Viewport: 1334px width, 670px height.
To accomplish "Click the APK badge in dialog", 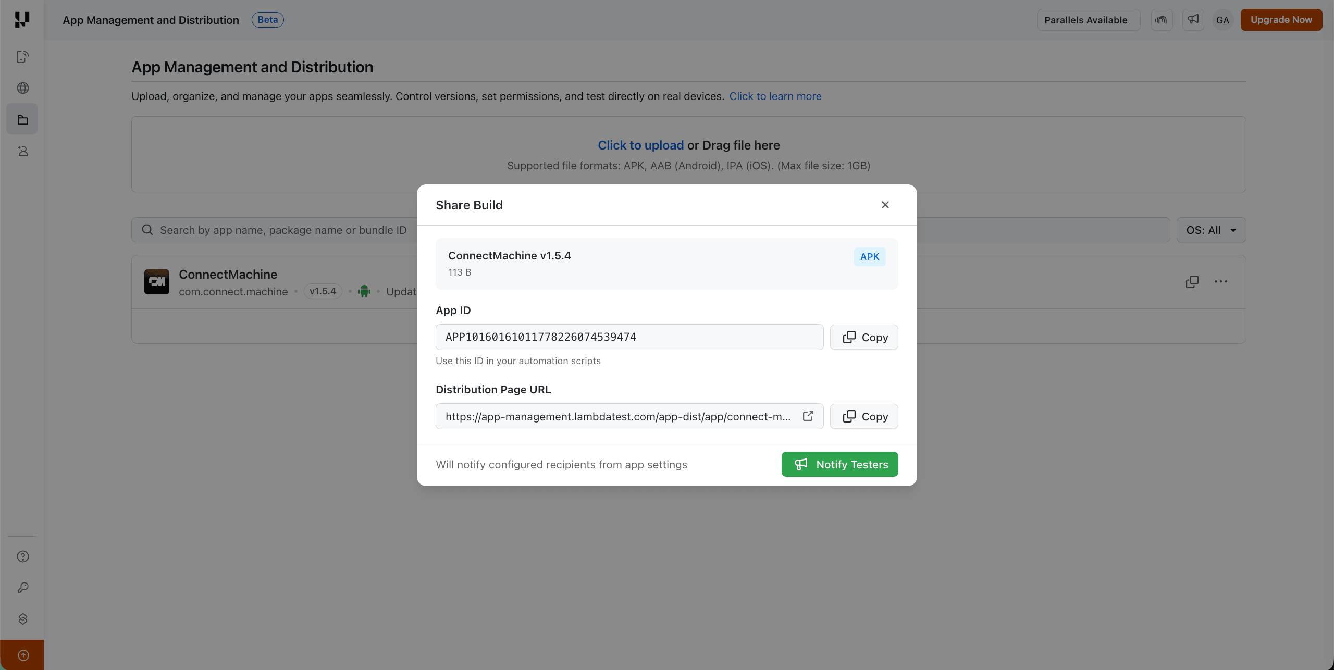I will (870, 257).
